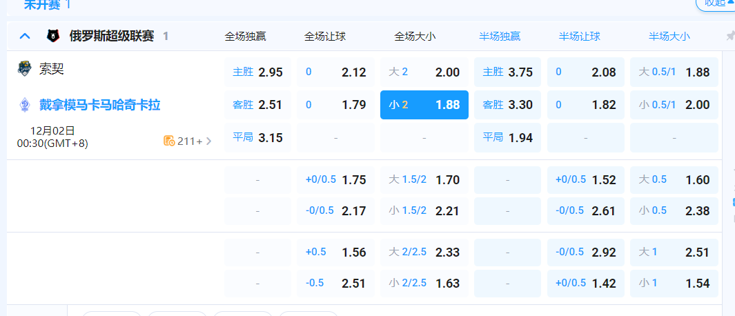735x316 pixels.
Task: Open 索契 team name
Action: coord(52,70)
